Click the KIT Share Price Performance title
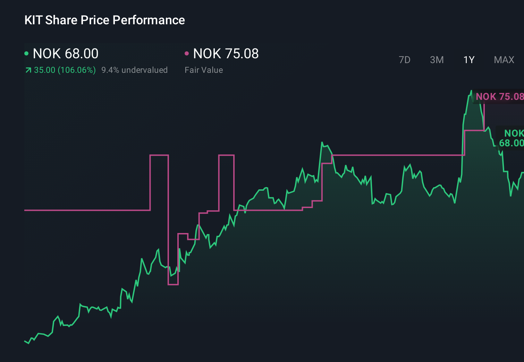524x362 pixels. tap(104, 20)
